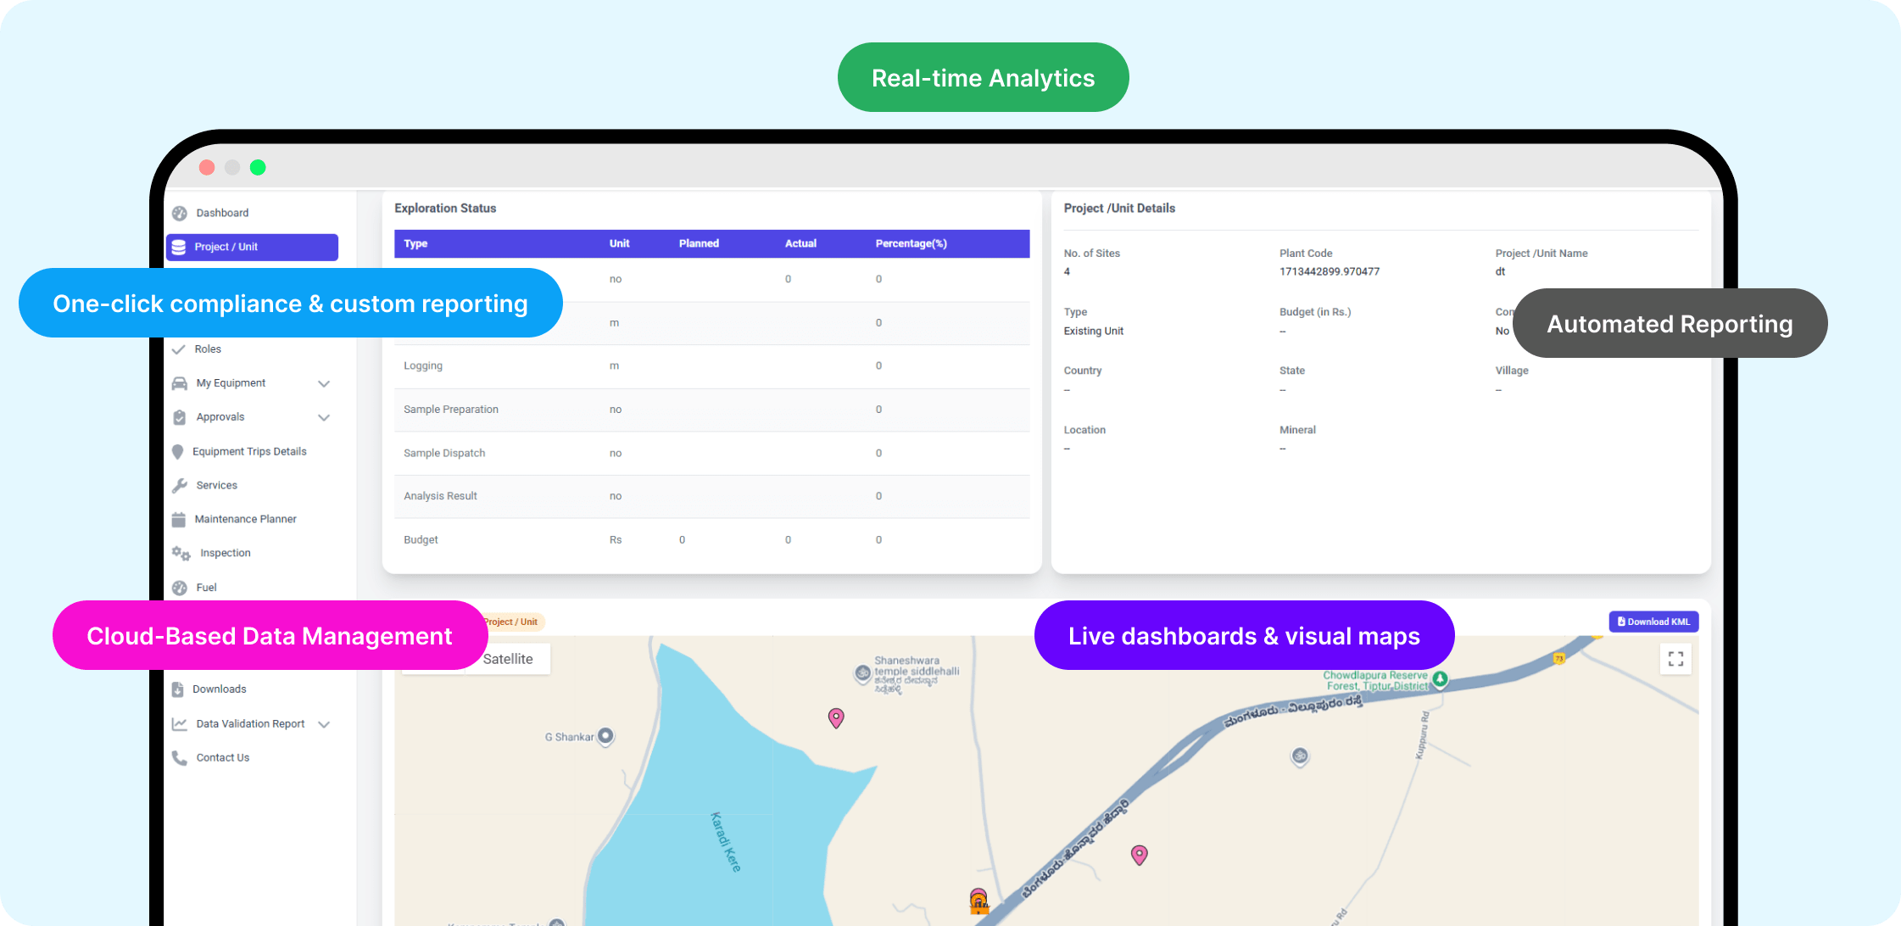This screenshot has width=1901, height=926.
Task: Click the Inspection gears icon
Action: 181,554
